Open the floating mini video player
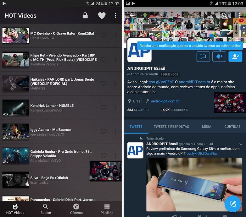The width and height of the screenshot is (246, 217). point(106,171)
